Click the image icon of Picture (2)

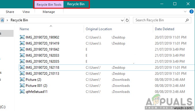[x=22, y=79]
